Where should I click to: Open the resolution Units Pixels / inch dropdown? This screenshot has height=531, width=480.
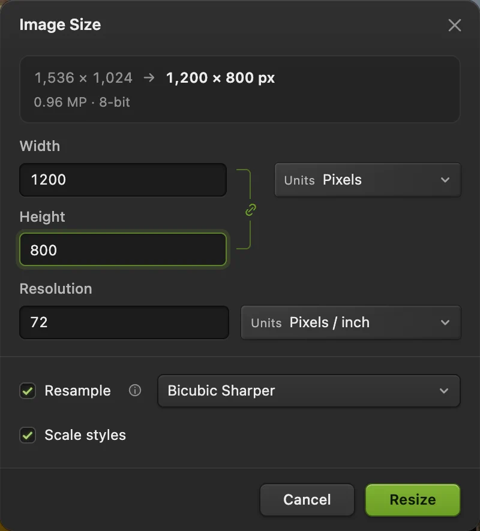point(351,322)
